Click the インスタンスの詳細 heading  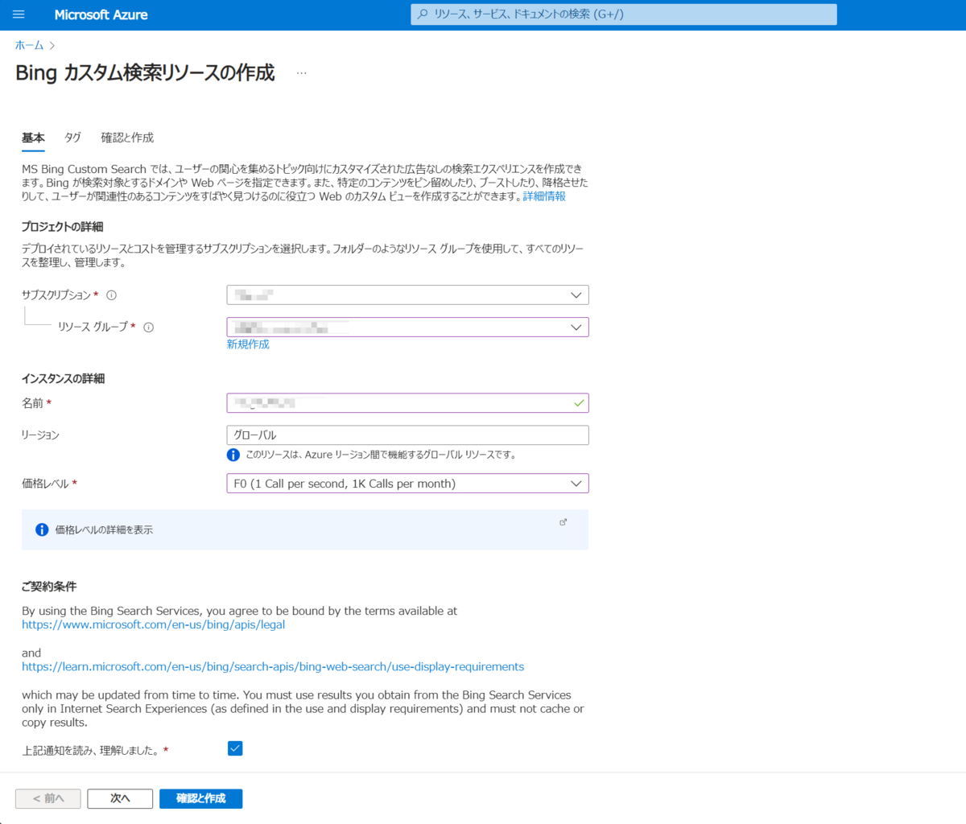click(x=63, y=378)
